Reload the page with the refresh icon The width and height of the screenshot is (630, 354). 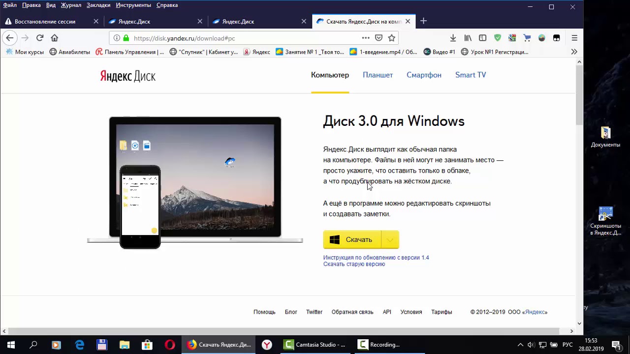[40, 38]
